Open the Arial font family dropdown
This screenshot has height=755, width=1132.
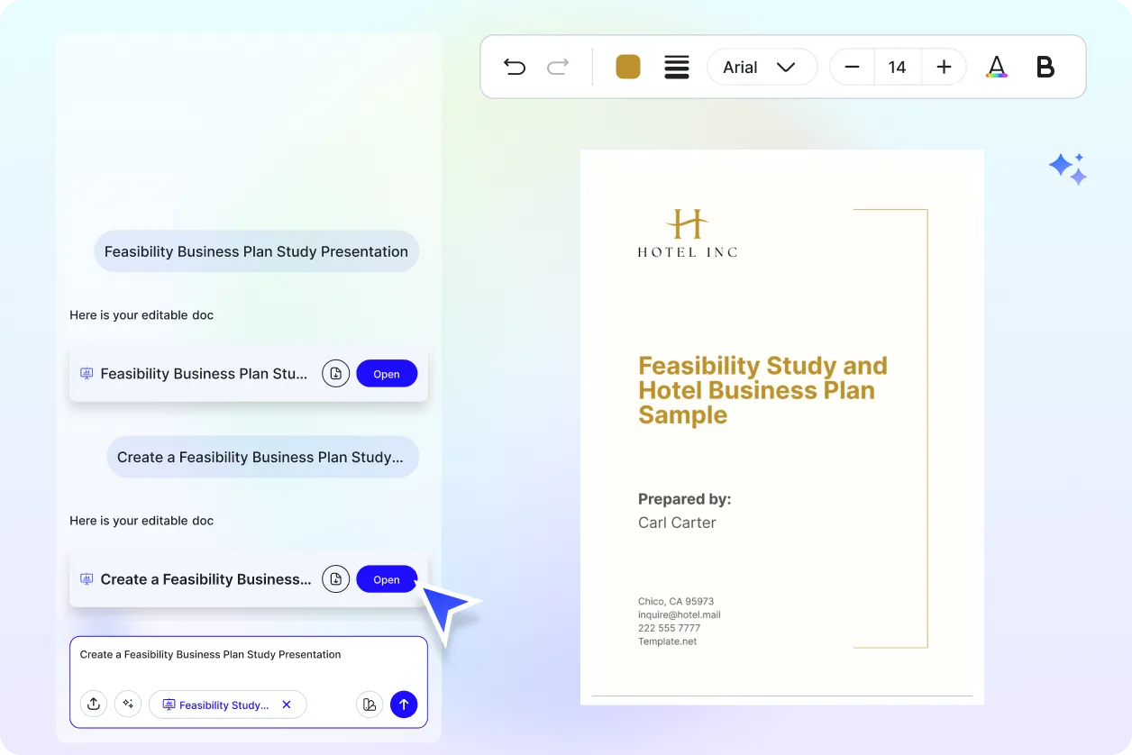click(762, 67)
